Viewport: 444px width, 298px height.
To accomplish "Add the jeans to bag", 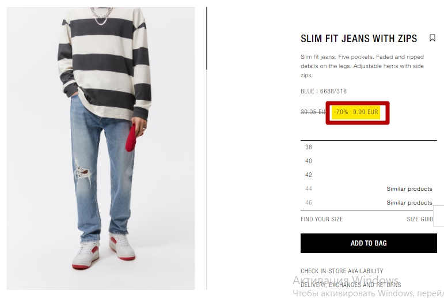I will pos(369,243).
